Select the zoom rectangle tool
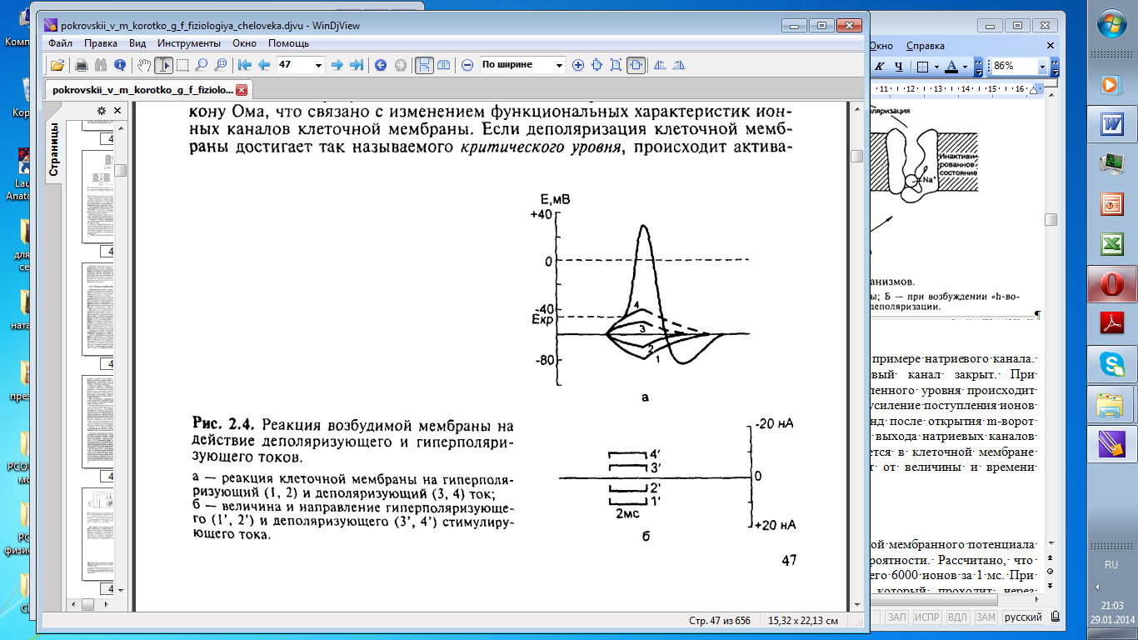This screenshot has height=640, width=1138. pos(220,65)
